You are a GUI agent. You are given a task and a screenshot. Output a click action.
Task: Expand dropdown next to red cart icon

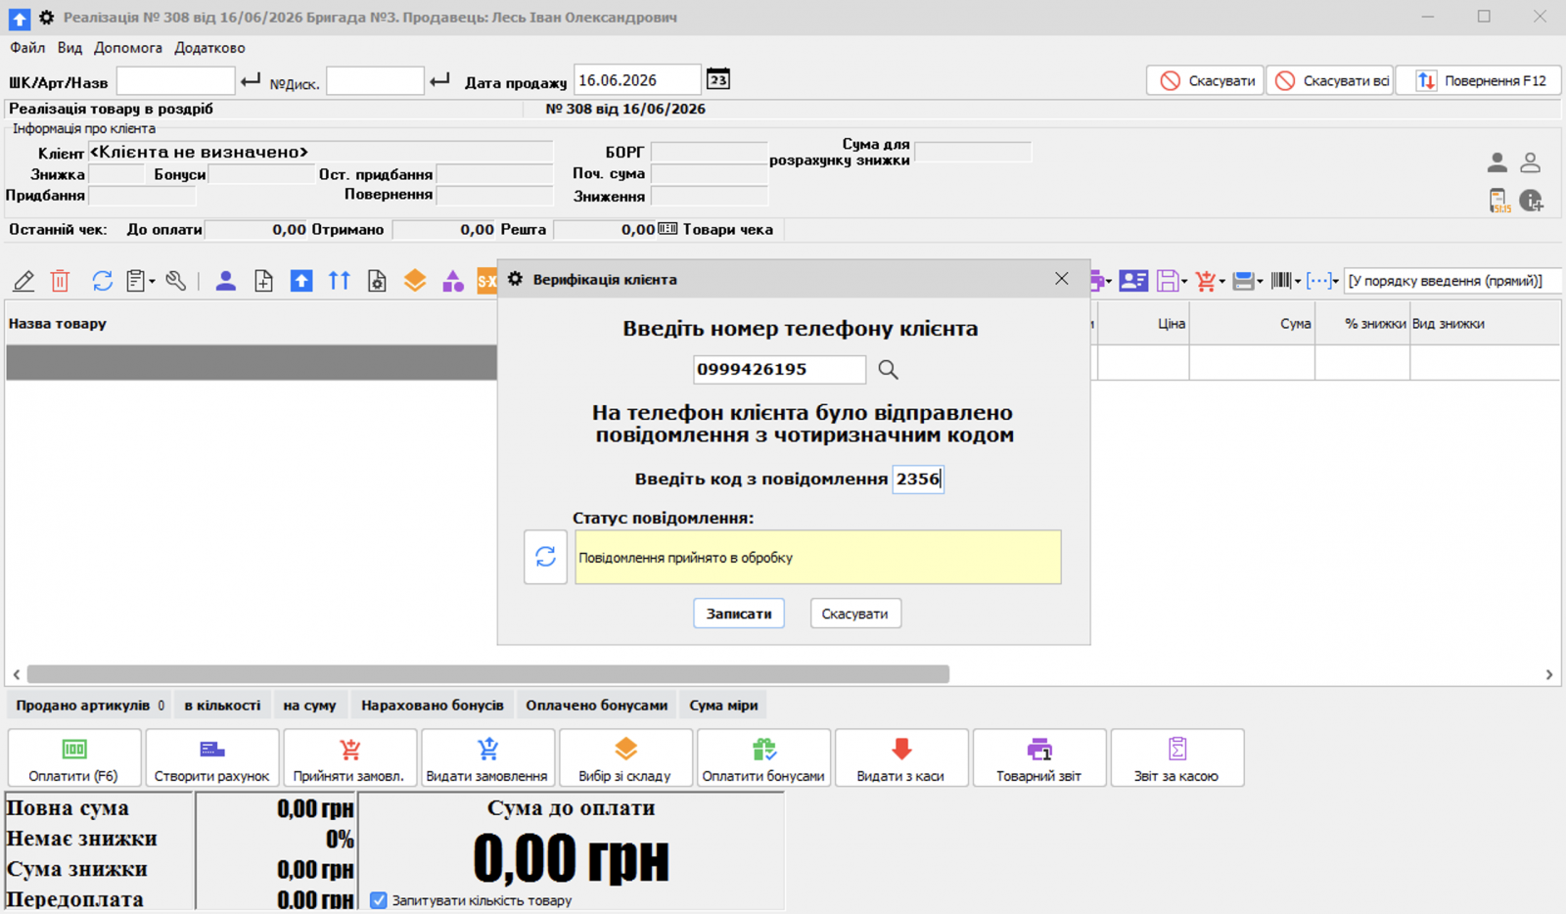click(x=1221, y=282)
